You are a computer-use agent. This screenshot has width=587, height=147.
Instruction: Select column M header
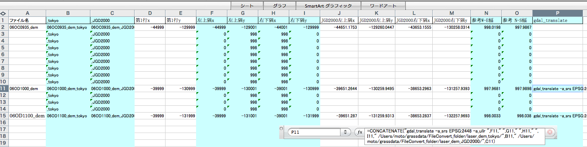click(x=452, y=13)
